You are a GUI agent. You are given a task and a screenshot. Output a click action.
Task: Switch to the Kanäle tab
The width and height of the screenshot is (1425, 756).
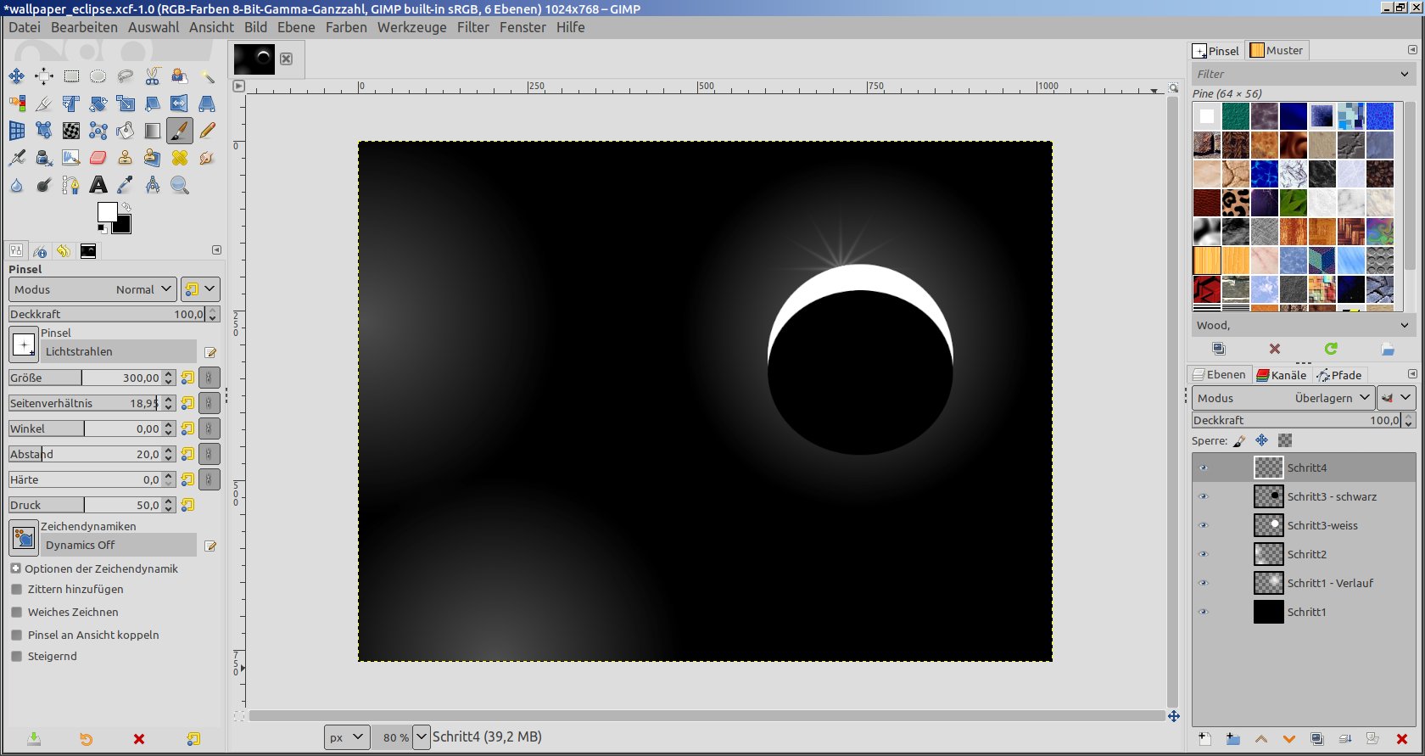1281,375
